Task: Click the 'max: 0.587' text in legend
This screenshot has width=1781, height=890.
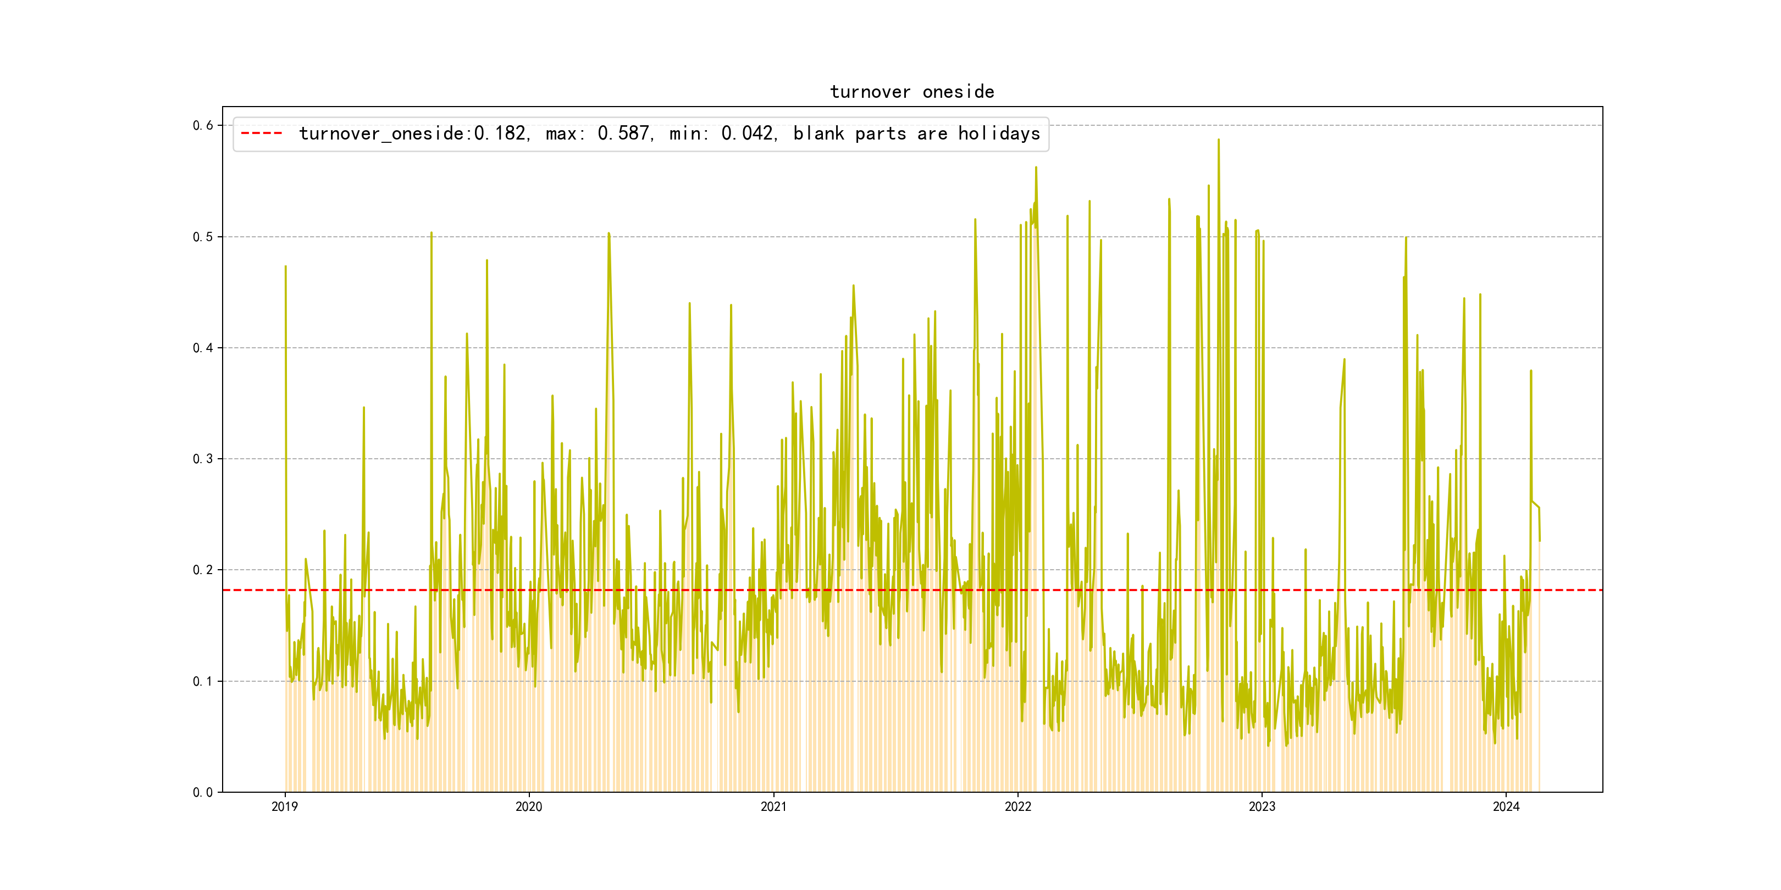Action: coord(599,133)
